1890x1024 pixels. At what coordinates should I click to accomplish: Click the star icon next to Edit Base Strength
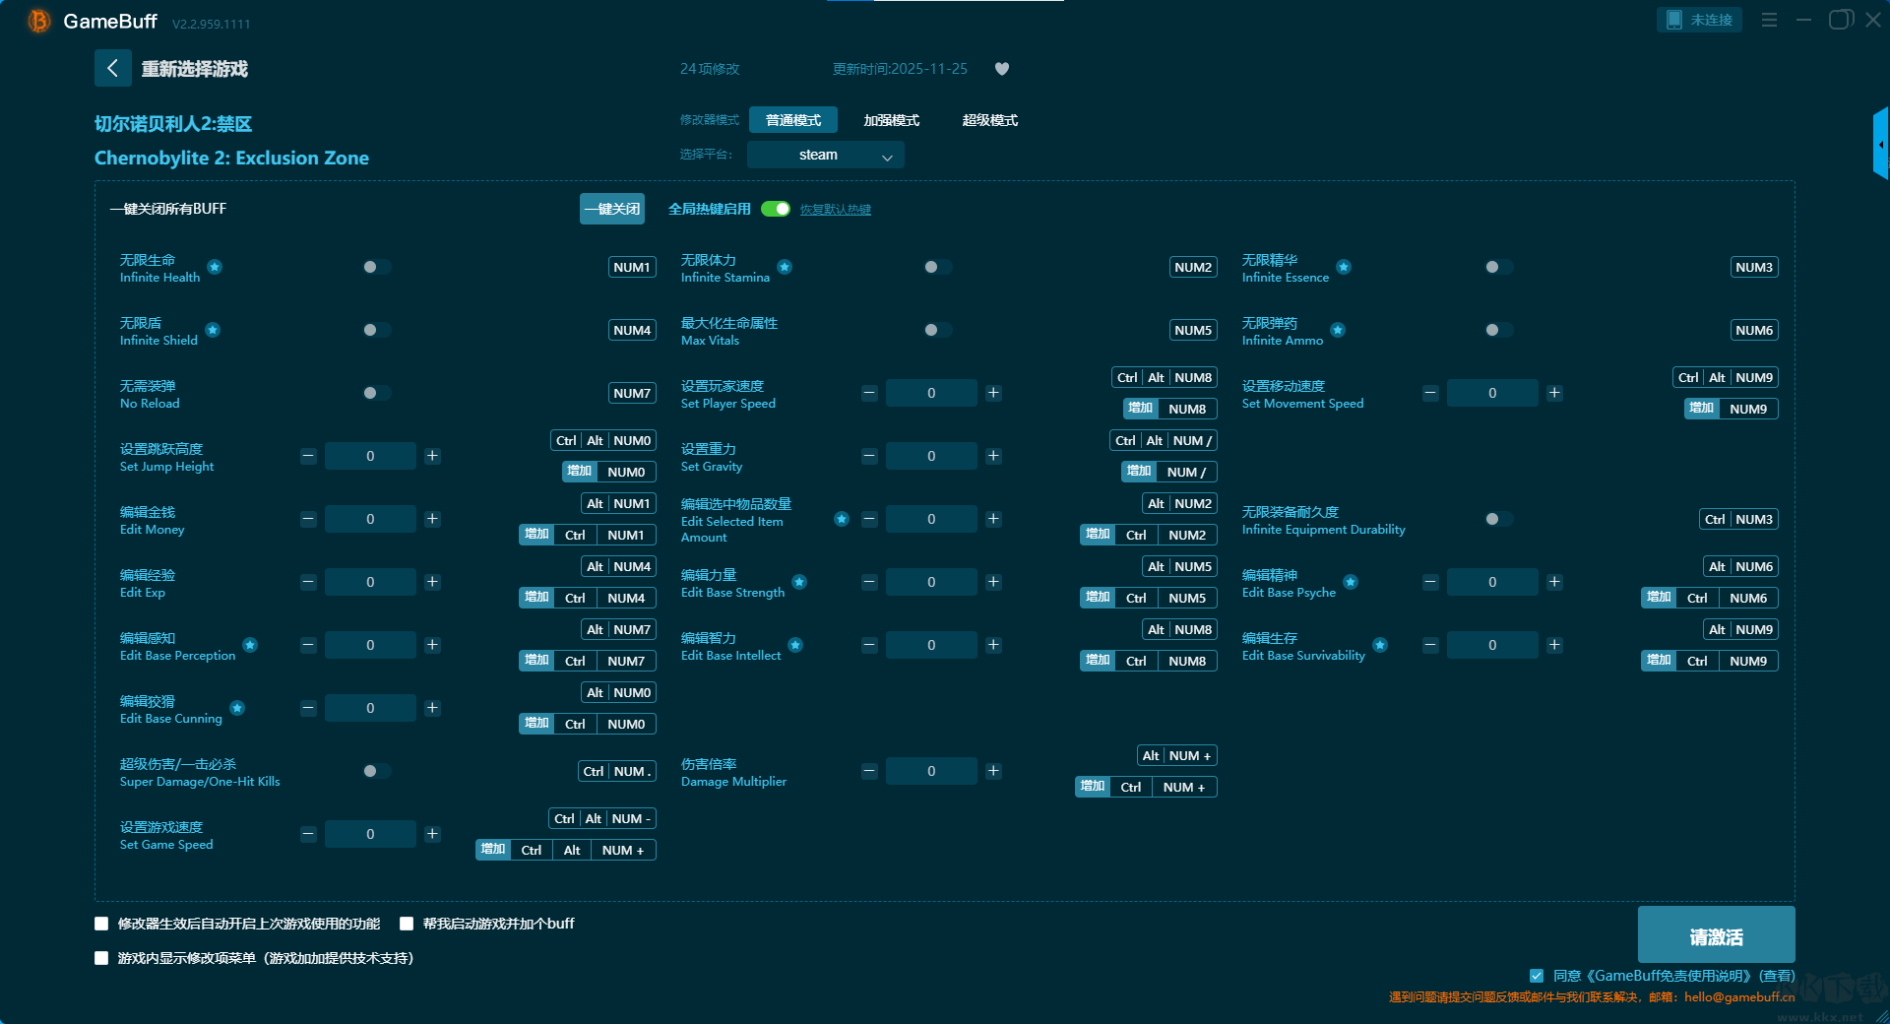click(799, 582)
